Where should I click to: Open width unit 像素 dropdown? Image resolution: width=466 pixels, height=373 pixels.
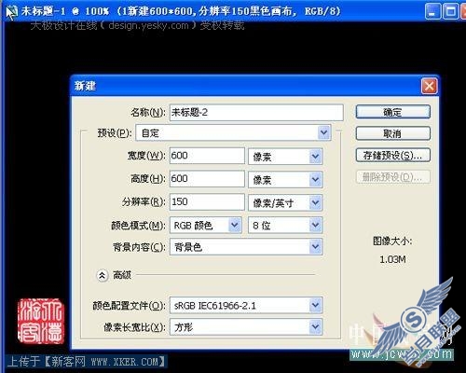(x=285, y=157)
